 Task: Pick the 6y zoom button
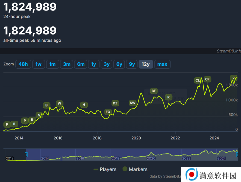(119, 64)
